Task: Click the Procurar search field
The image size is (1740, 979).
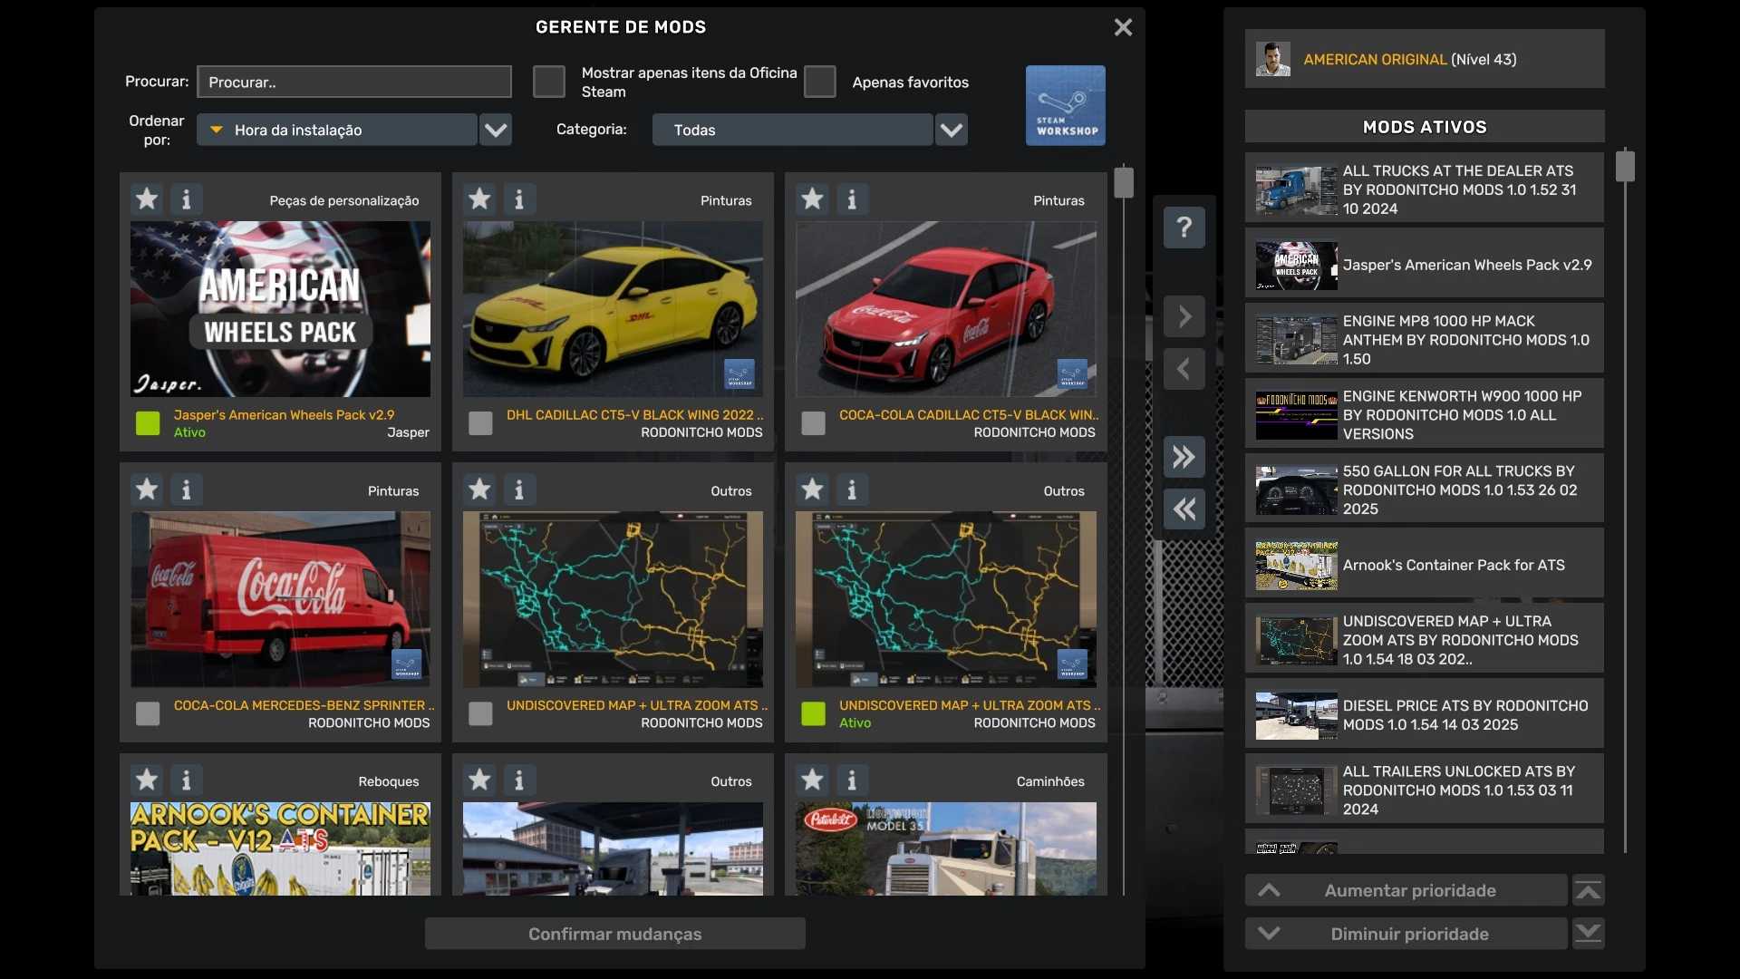Action: point(353,82)
